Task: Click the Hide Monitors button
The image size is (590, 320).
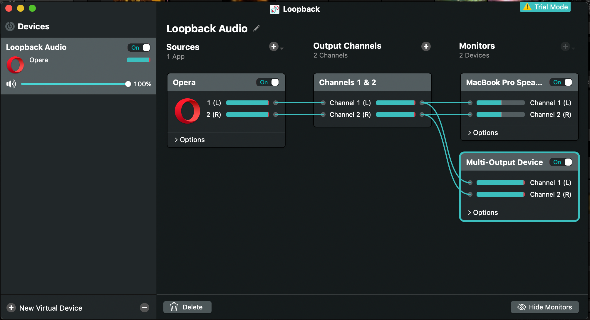Action: (x=544, y=307)
